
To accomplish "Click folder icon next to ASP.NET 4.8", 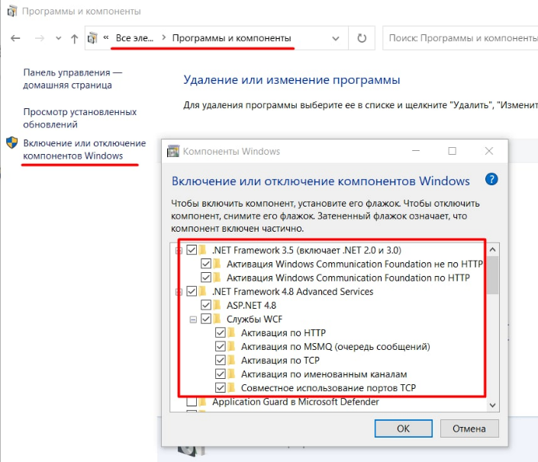I will (x=217, y=305).
